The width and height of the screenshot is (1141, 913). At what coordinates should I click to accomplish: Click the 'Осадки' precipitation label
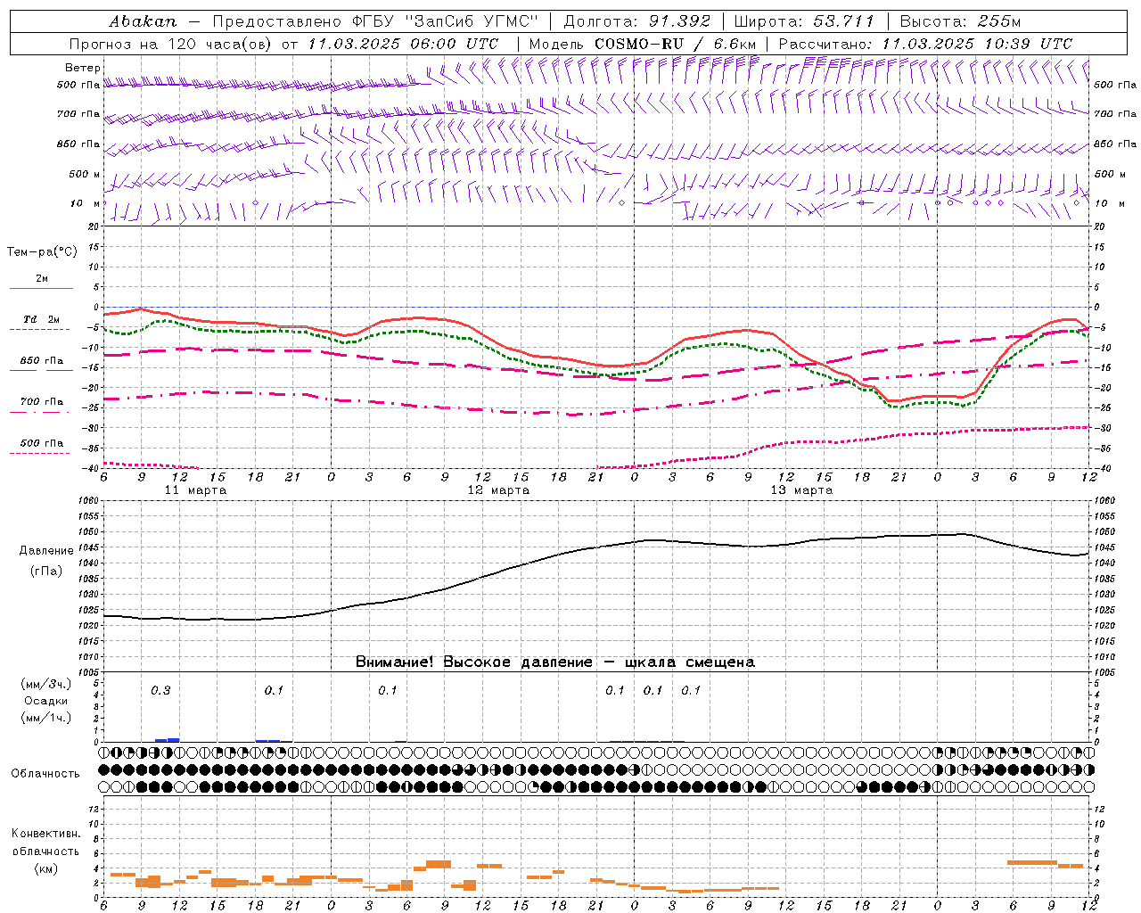click(x=45, y=701)
